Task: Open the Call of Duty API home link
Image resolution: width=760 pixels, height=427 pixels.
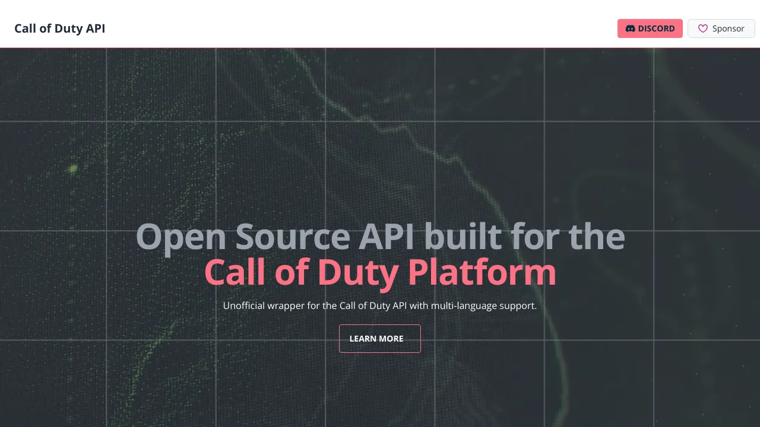Action: pyautogui.click(x=59, y=28)
